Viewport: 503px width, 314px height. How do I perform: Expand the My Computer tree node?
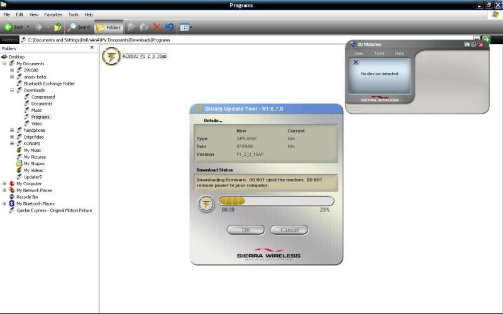click(x=4, y=183)
